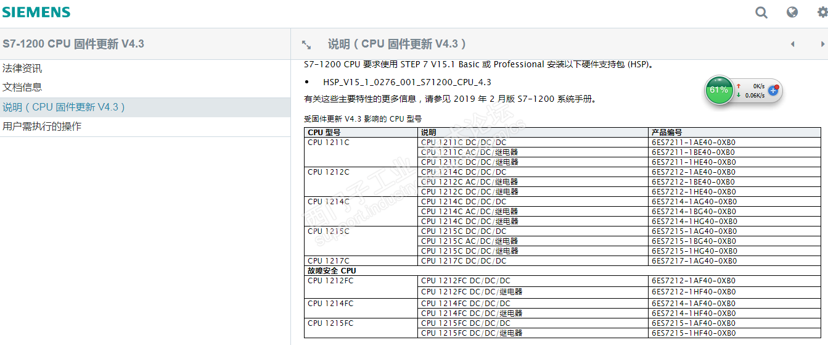Screen dimensions: 828x345
Task: Select the CPU 1214FC DC/DC/继电器 description
Action: 472,314
